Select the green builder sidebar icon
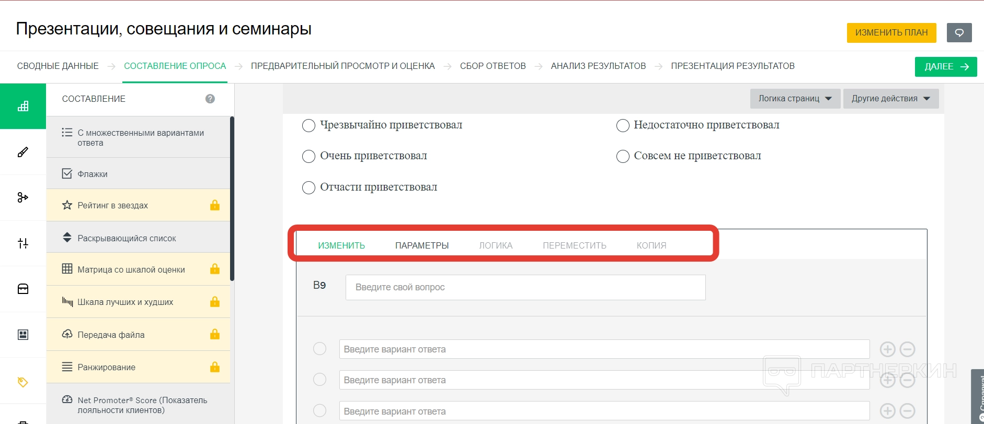984x424 pixels. (x=23, y=107)
